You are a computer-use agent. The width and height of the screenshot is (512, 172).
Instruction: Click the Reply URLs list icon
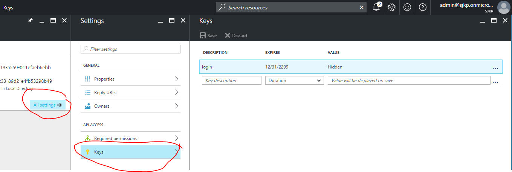[87, 93]
